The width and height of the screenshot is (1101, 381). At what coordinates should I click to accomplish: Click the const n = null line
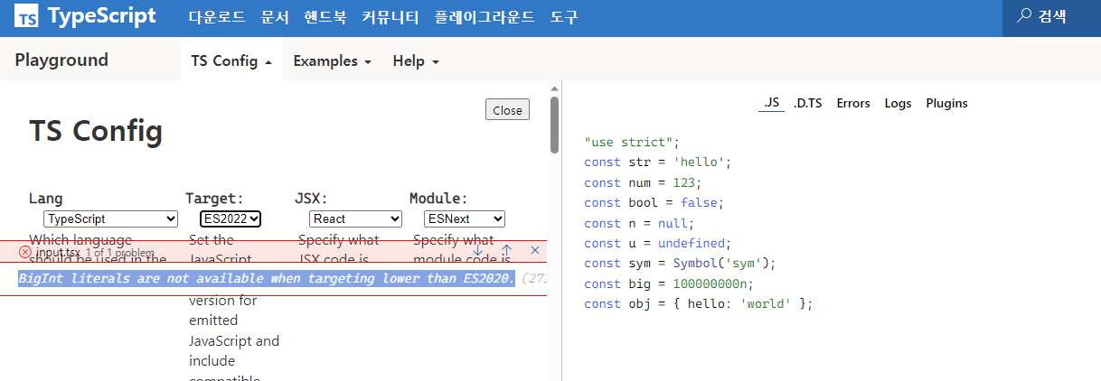639,223
